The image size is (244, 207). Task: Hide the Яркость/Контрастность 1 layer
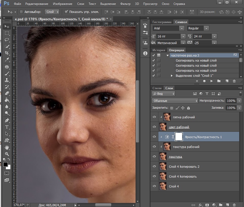(154, 137)
